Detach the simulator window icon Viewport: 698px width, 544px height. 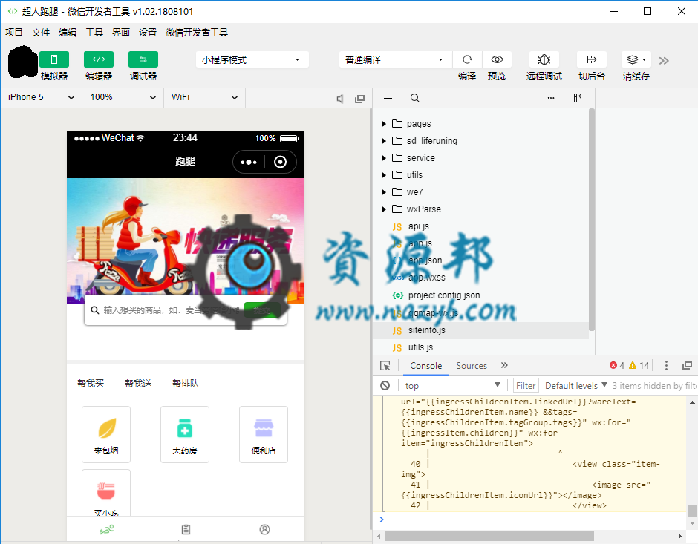point(359,99)
